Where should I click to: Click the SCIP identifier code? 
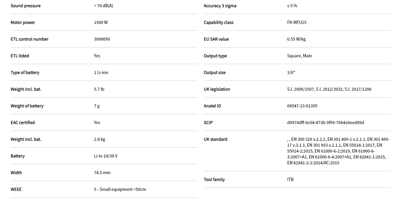point(325,123)
